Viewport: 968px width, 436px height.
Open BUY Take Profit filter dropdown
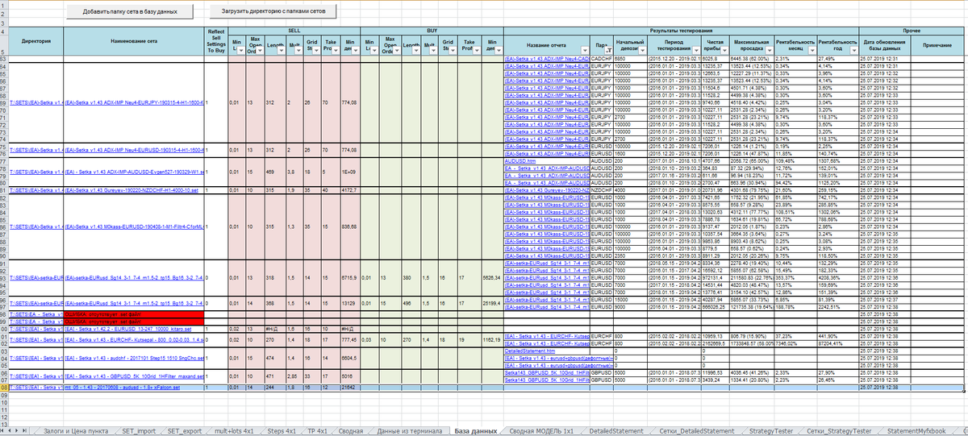(x=476, y=50)
